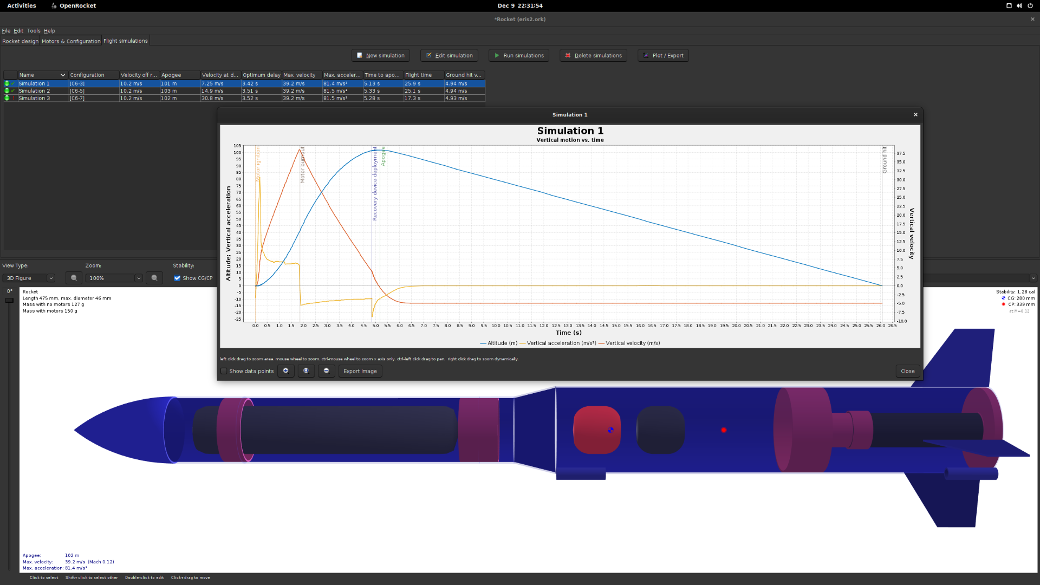Click the rotation slider handle at 0°
Screen dimensions: 1040x585
[9, 300]
